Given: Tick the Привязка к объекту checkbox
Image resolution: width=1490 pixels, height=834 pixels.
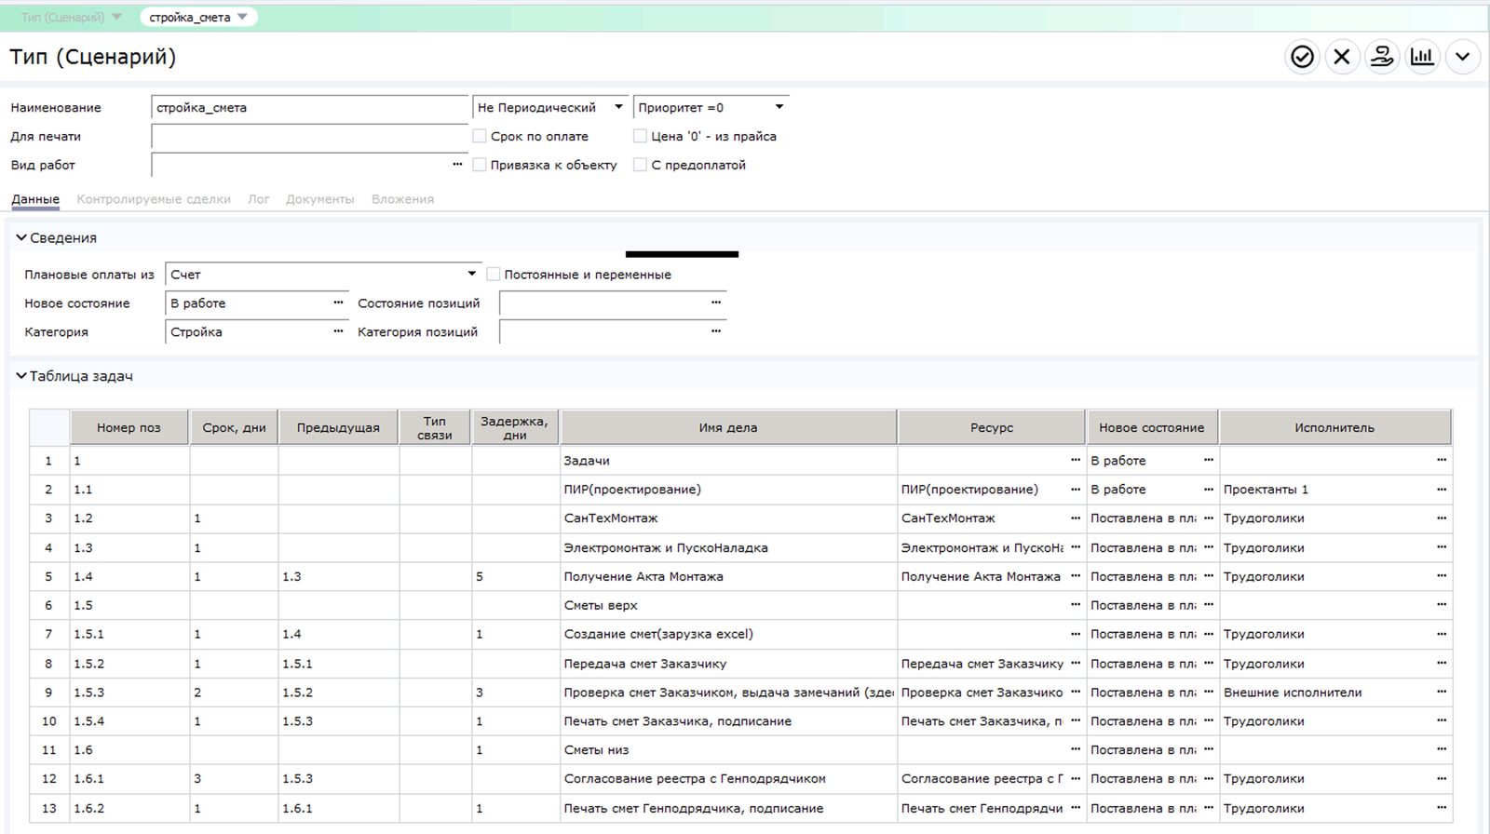Looking at the screenshot, I should point(480,165).
